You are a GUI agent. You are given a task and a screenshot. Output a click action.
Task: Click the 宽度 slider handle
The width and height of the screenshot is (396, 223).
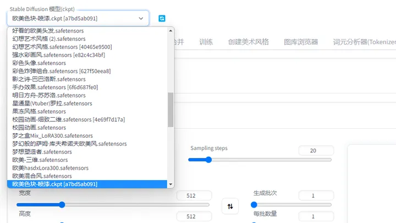coord(62,205)
